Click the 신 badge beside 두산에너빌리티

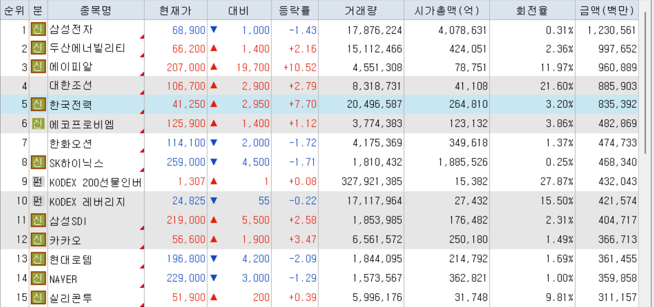point(38,48)
